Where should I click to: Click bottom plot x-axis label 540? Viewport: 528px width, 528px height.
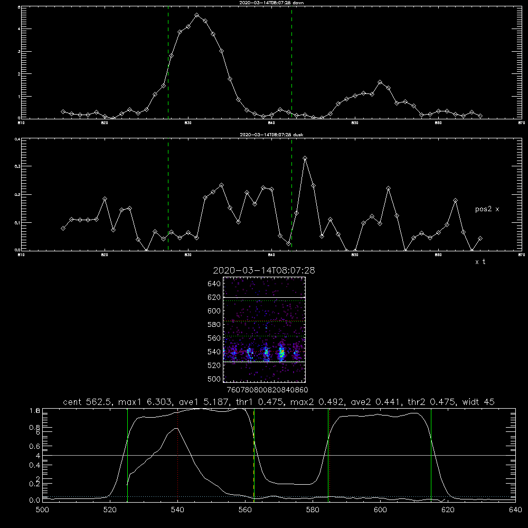coord(177,510)
